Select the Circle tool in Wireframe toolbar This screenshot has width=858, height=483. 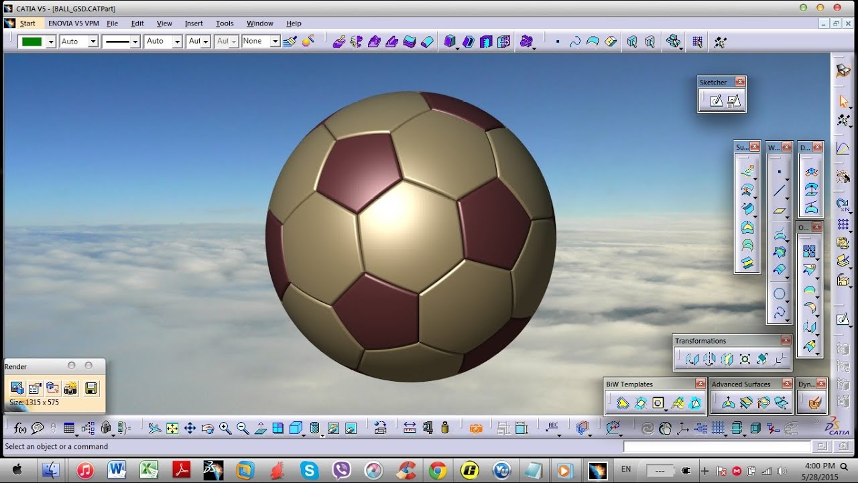[779, 294]
